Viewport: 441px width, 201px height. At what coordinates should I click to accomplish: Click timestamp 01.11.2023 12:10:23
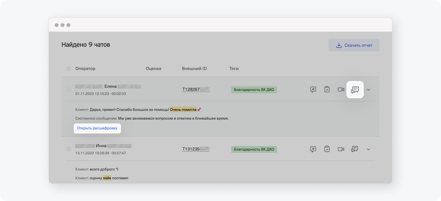[x=91, y=94]
